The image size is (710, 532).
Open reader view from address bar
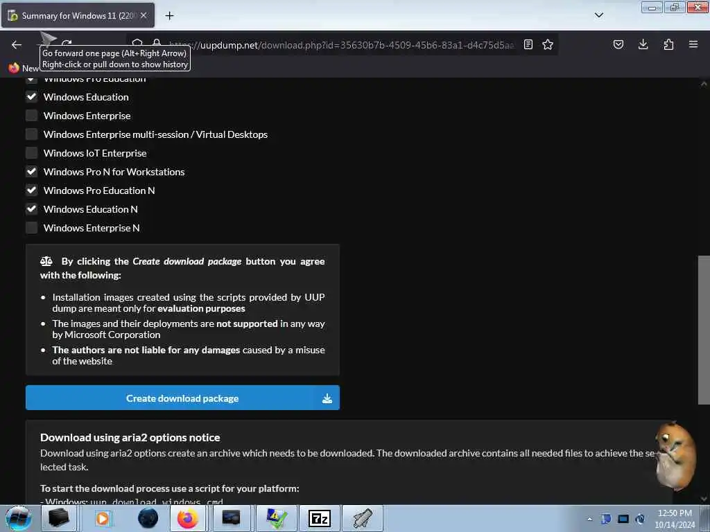coord(528,44)
